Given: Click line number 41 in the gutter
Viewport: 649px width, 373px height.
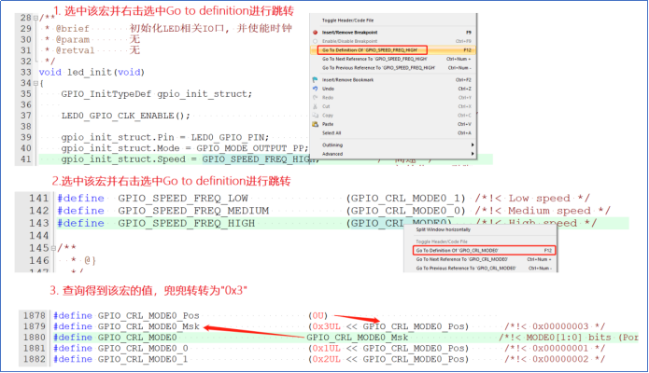Looking at the screenshot, I should [x=25, y=159].
